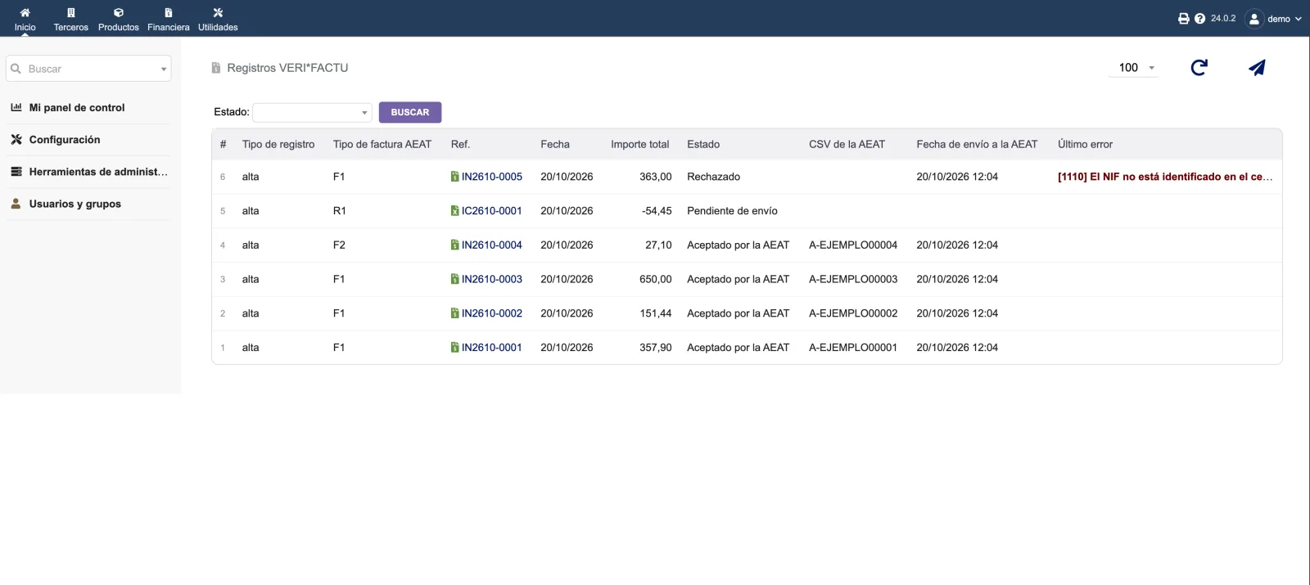This screenshot has height=585, width=1310.
Task: Click the Importe total column header
Action: pos(640,145)
